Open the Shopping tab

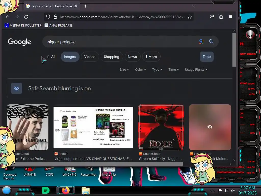pyautogui.click(x=112, y=57)
